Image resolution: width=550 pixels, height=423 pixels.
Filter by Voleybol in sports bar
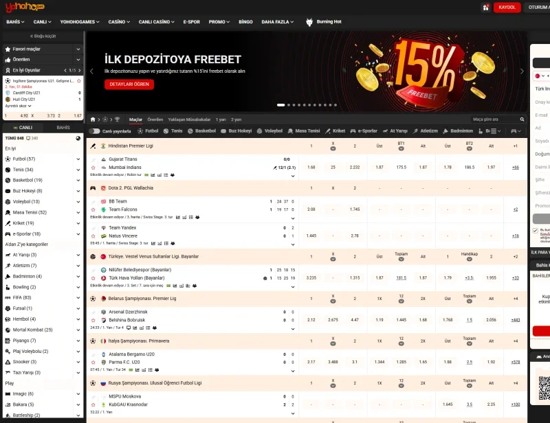(269, 131)
